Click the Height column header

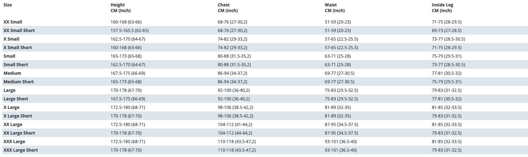tap(118, 5)
